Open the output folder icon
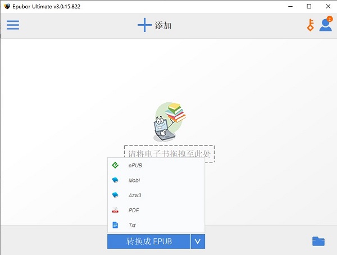This screenshot has height=255, width=337. click(x=318, y=242)
